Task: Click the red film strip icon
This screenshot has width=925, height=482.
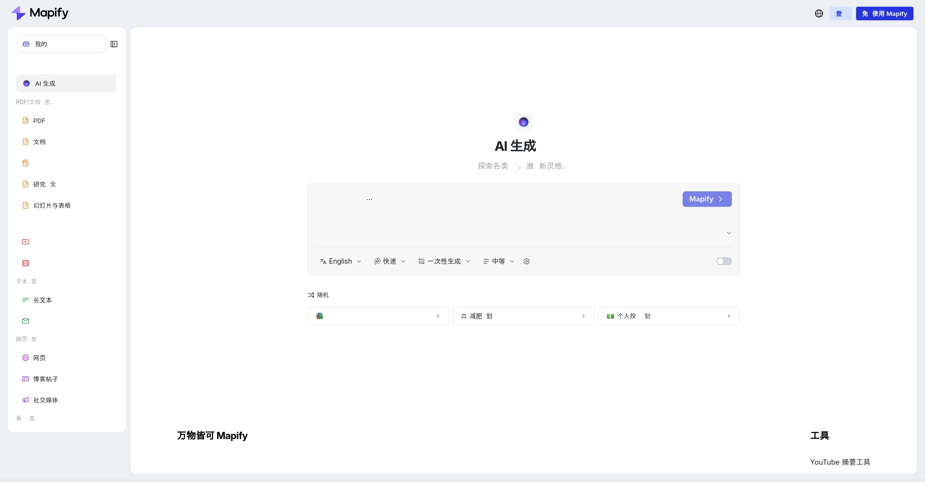Action: click(x=26, y=263)
